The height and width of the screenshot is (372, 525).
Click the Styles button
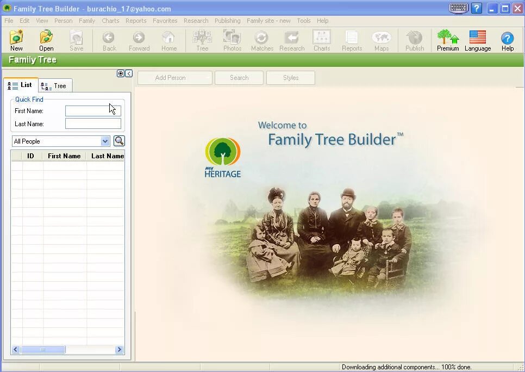291,78
